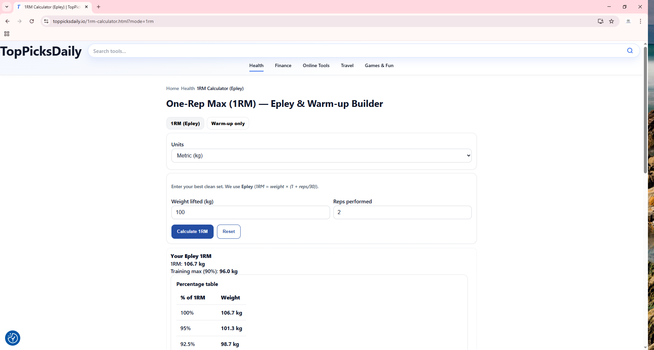The image size is (654, 350).
Task: Expand the tab search dropdown arrow
Action: pyautogui.click(x=7, y=7)
